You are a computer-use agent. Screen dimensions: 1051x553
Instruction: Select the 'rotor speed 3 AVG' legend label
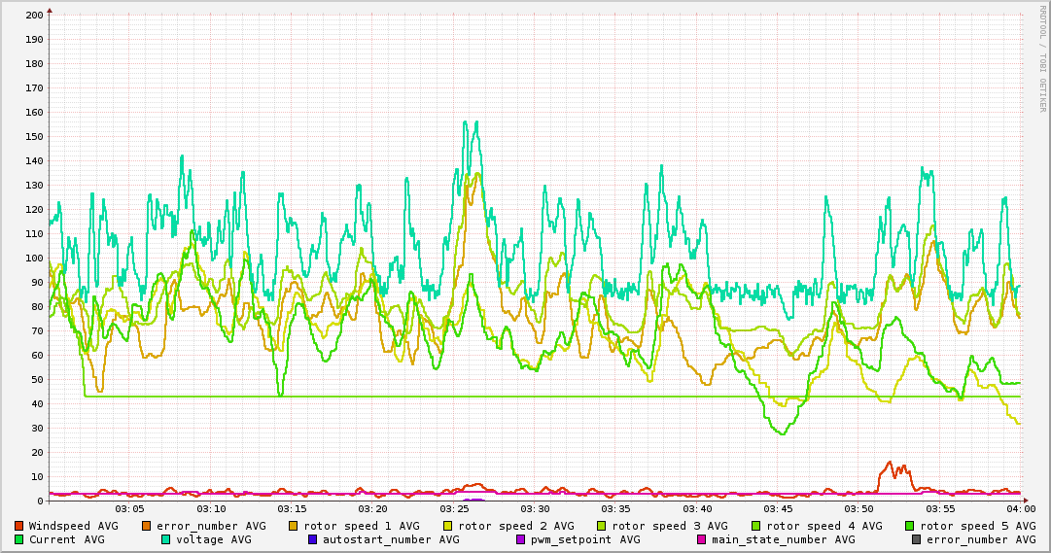[670, 526]
